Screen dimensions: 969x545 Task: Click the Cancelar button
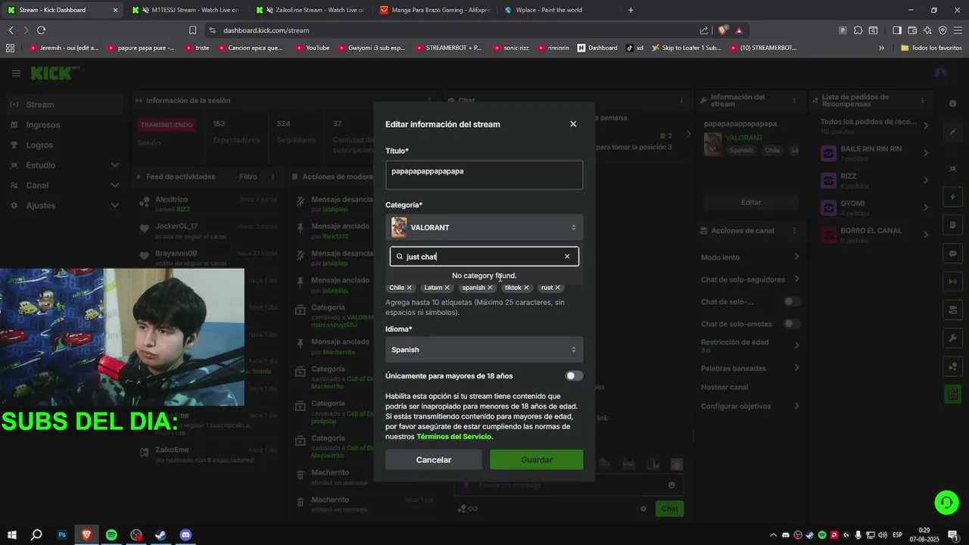pos(434,459)
